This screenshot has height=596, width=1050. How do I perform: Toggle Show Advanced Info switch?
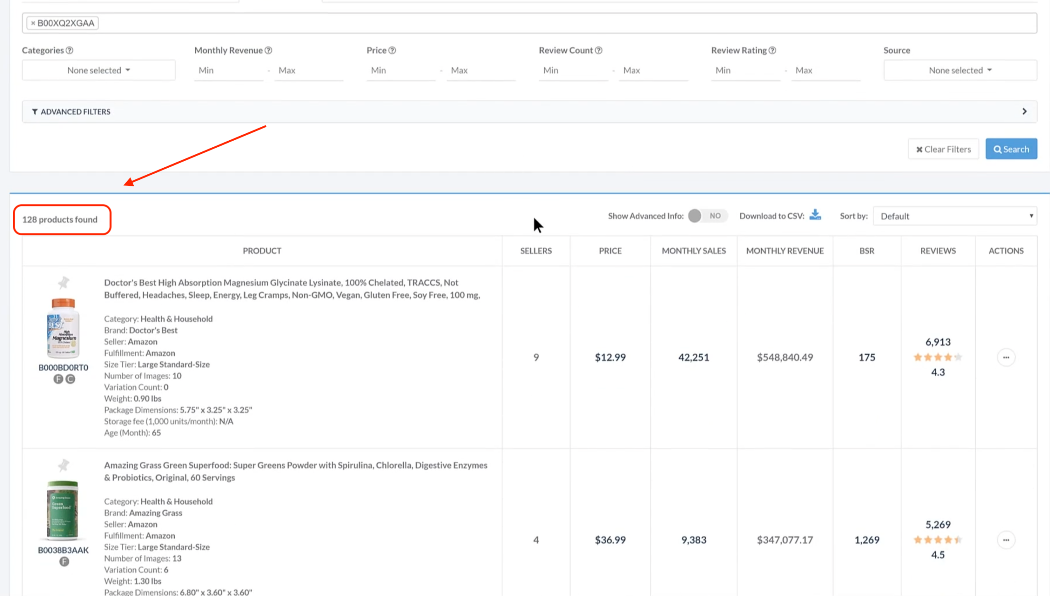pos(707,216)
